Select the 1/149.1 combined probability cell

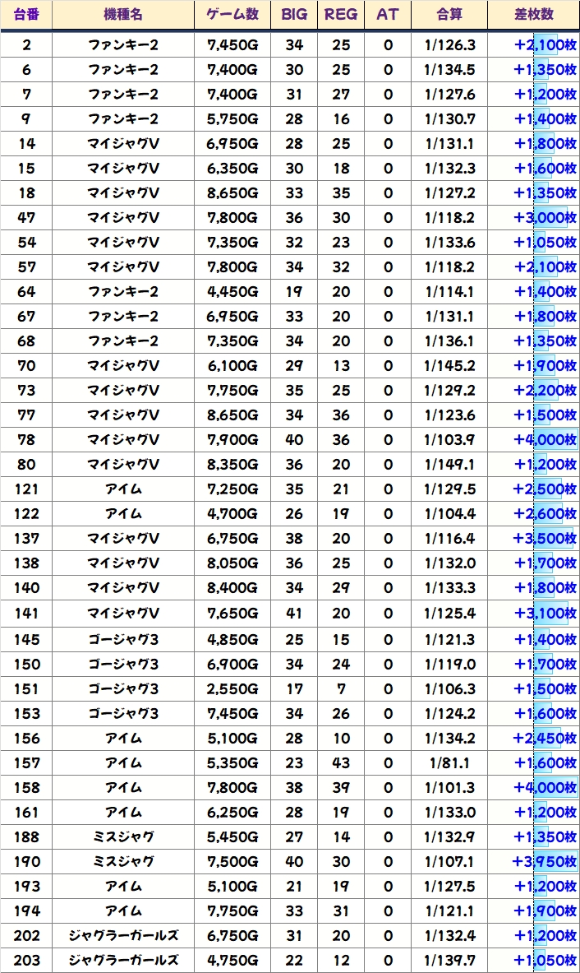449,465
